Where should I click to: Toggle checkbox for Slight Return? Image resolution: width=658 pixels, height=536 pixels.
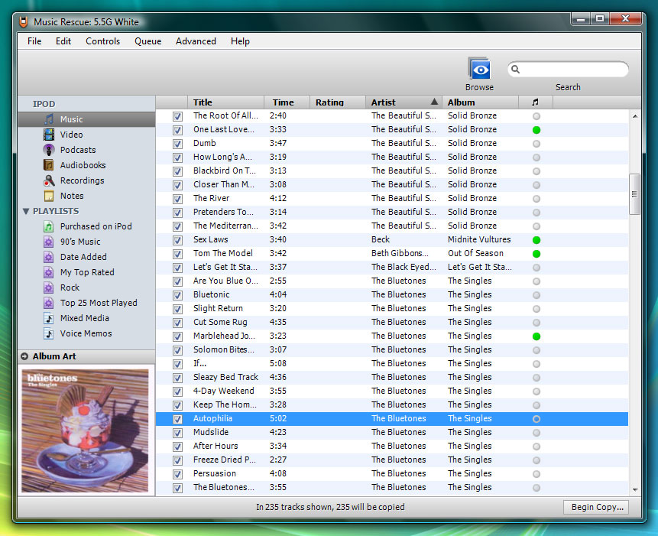pos(177,309)
